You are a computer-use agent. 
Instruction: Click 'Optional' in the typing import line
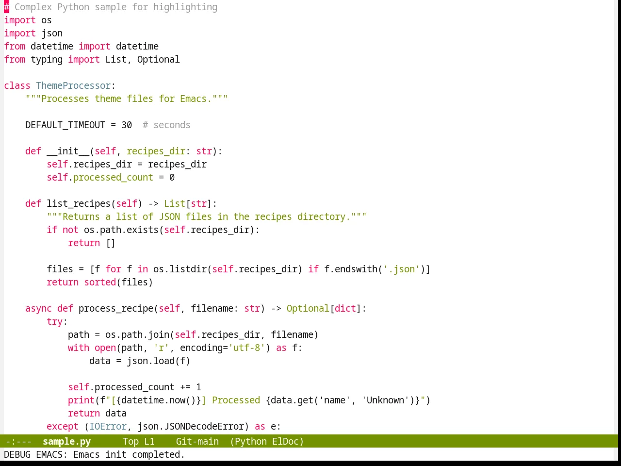point(158,59)
